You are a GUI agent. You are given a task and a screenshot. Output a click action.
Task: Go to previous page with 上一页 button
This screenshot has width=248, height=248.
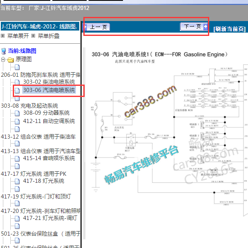96,27
